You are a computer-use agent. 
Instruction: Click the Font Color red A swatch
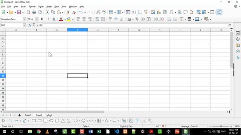(61, 19)
